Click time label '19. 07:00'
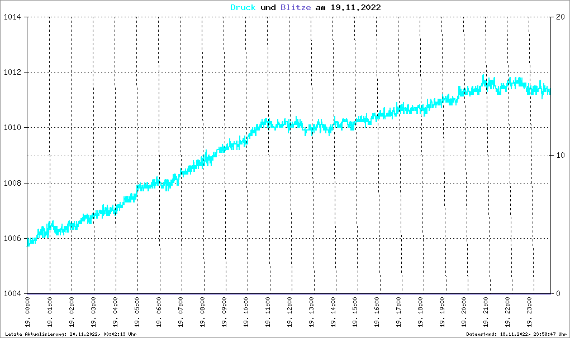Screen dimensions: 570x338 click(x=180, y=312)
